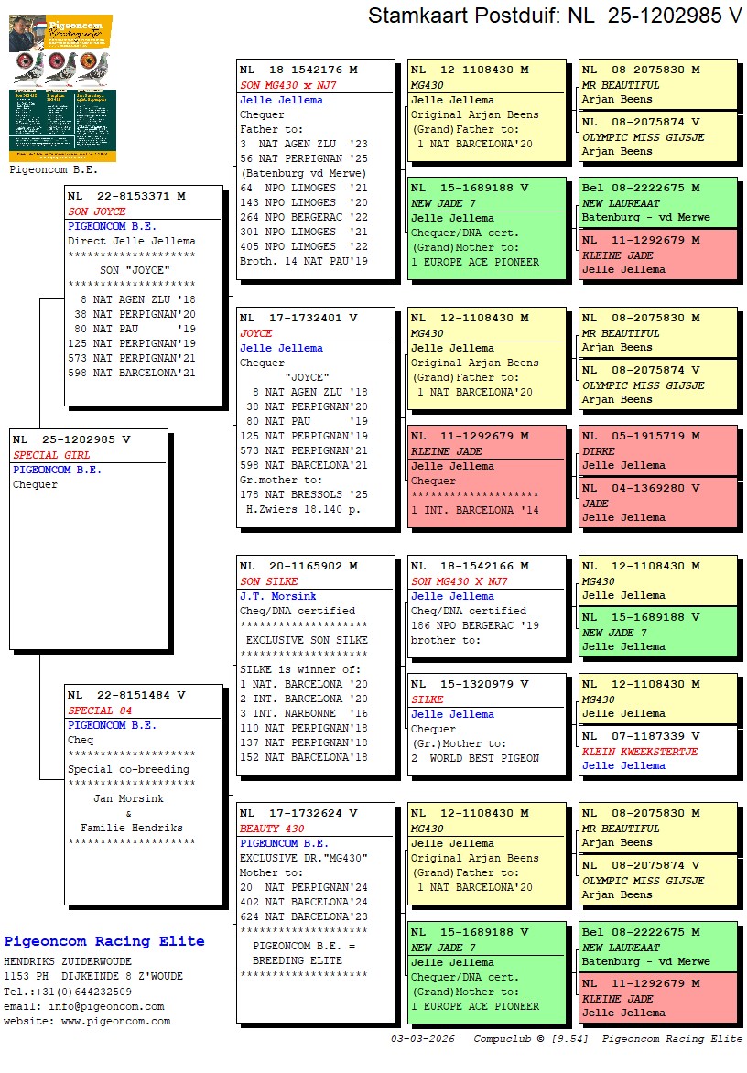Click the Pigeoncom breeding center logo image
Image resolution: width=747 pixels, height=1073 pixels.
click(60, 88)
